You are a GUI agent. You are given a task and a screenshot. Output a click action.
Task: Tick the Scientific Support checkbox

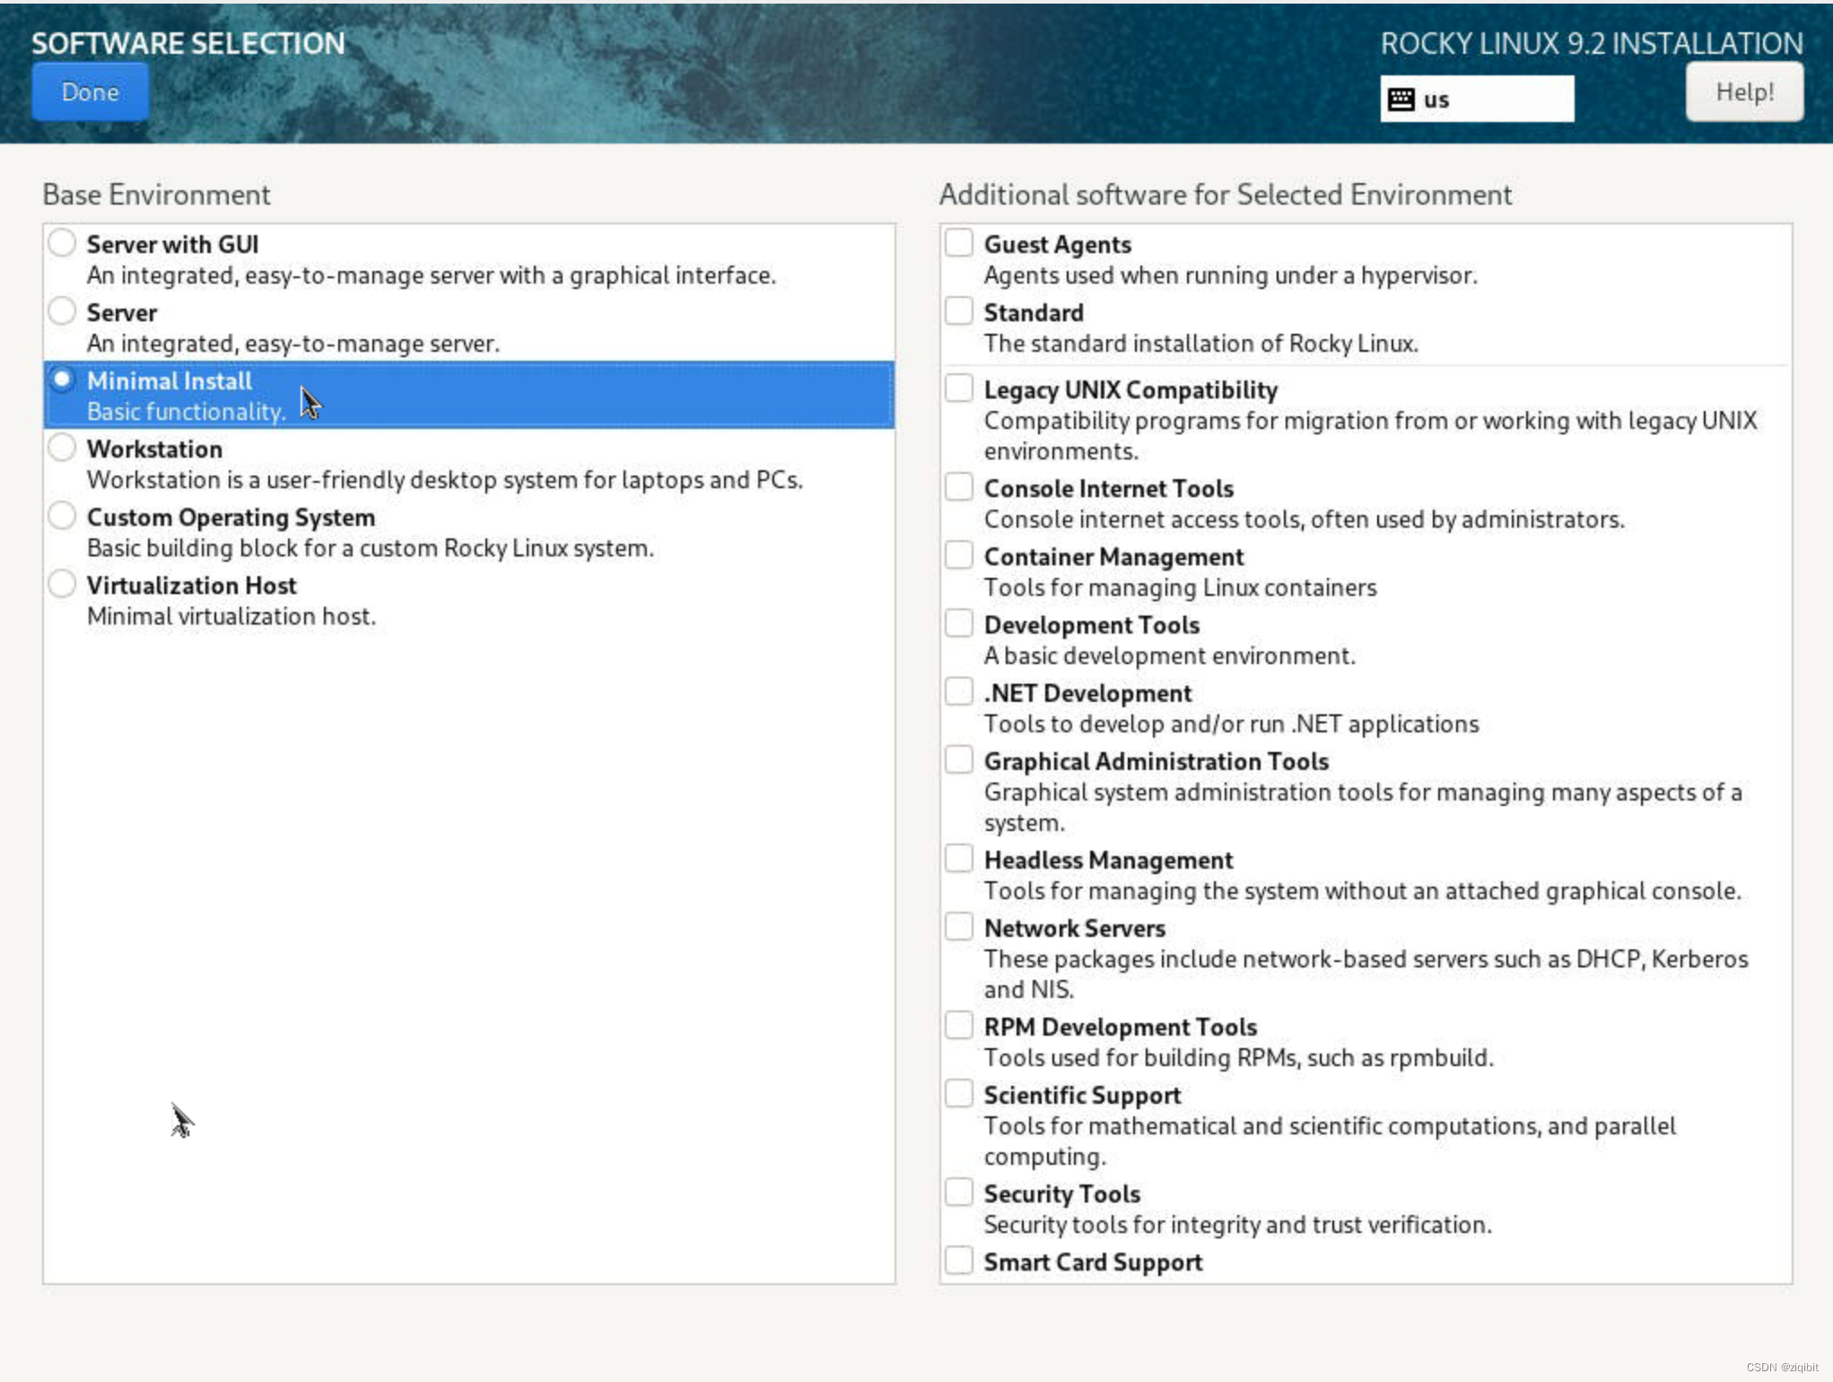click(958, 1093)
